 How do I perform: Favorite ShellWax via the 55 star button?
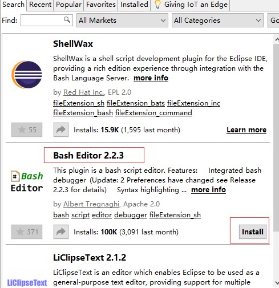[27, 130]
